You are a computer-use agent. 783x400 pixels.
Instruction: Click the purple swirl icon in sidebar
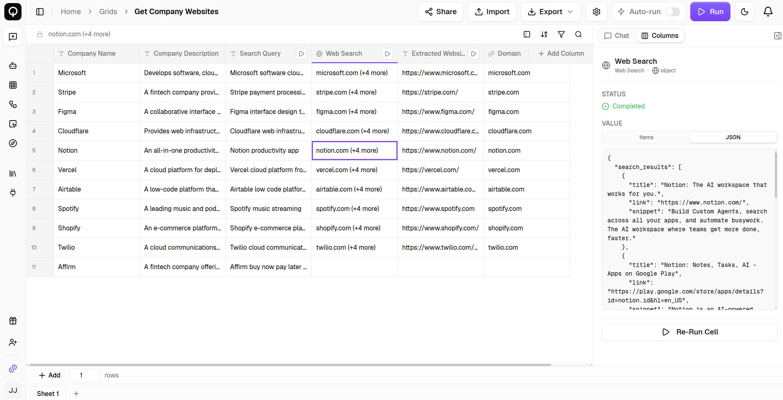[13, 369]
